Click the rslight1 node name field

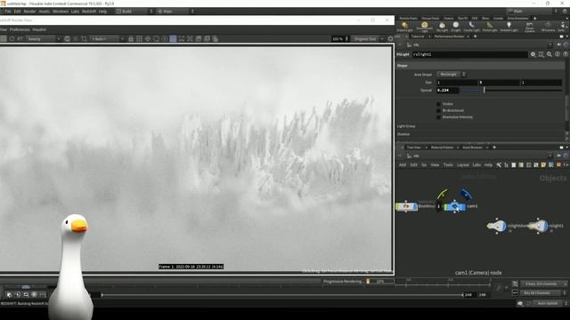pos(469,54)
